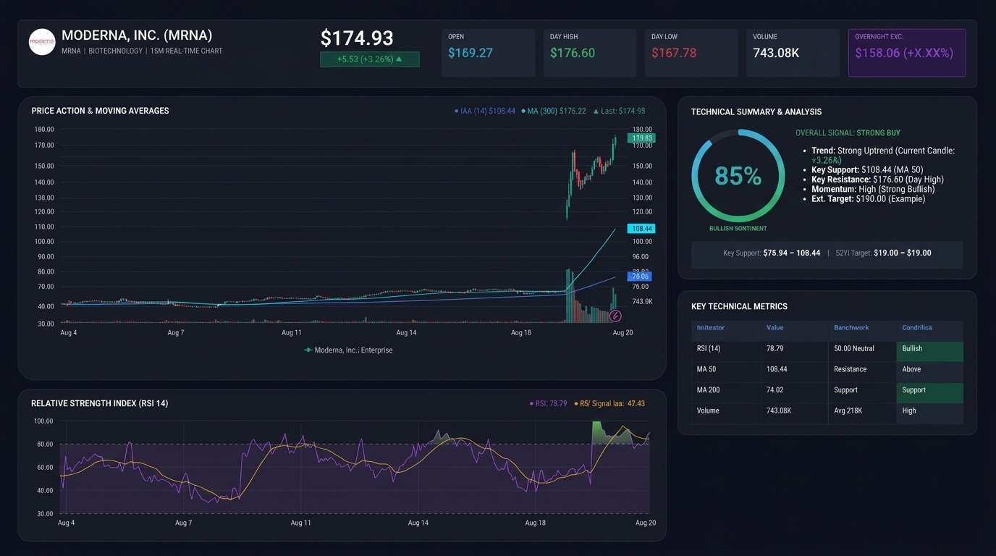Select the DAY LOW $167.78 card
The width and height of the screenshot is (996, 556).
pyautogui.click(x=691, y=53)
